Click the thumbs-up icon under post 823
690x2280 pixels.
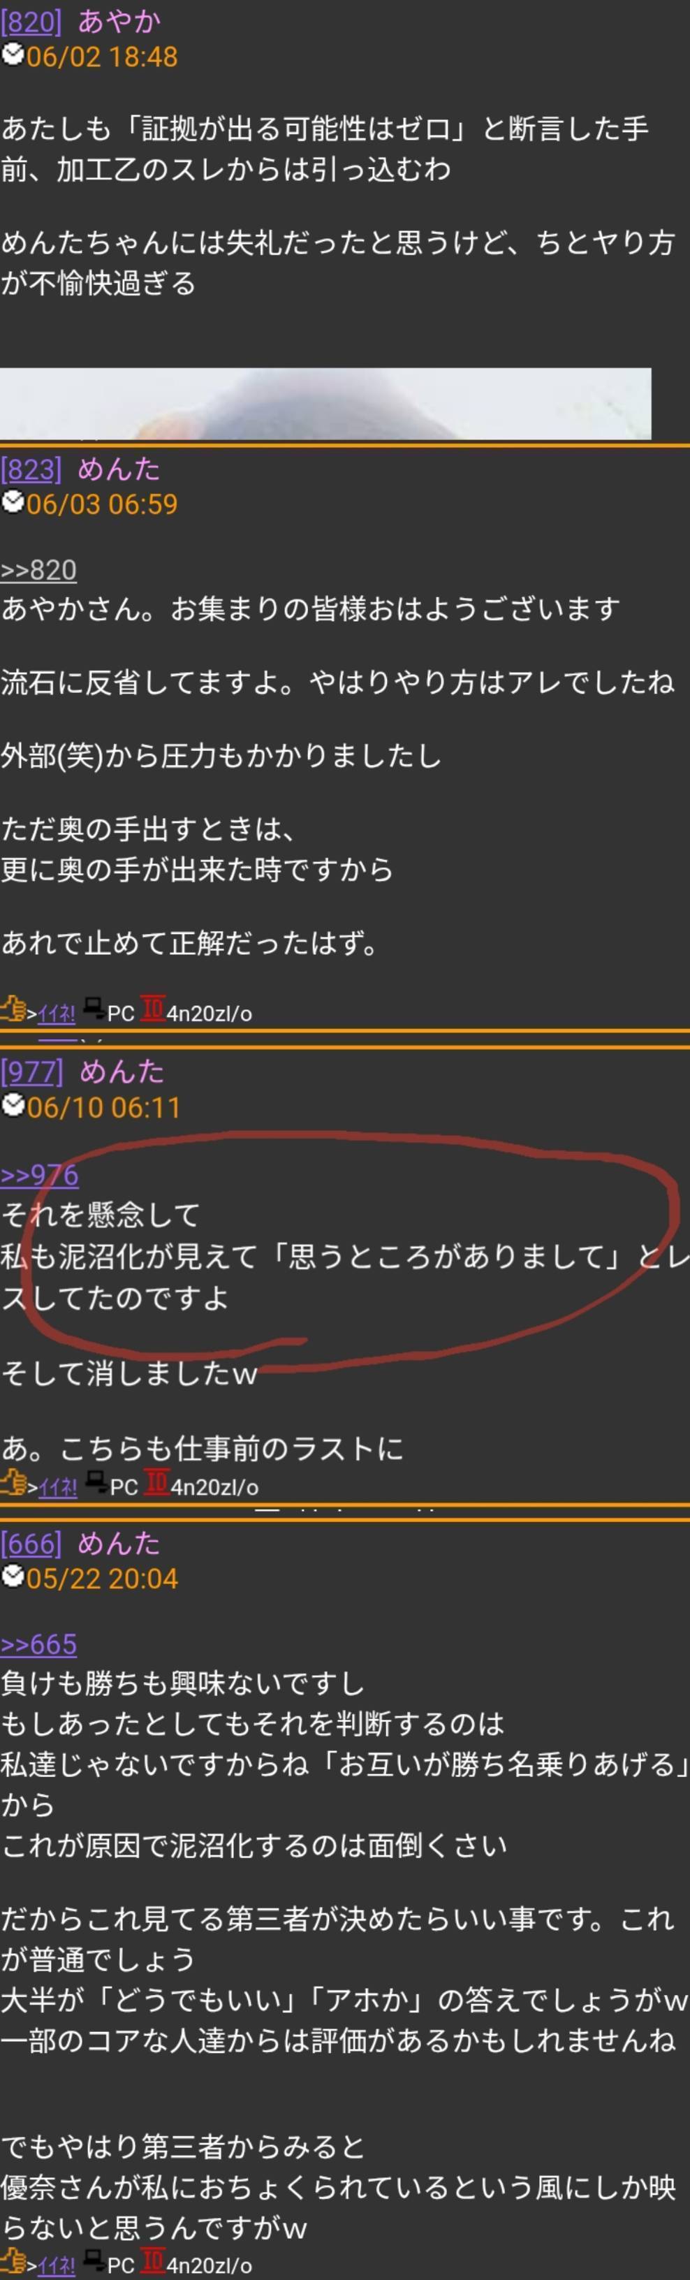pos(13,1009)
